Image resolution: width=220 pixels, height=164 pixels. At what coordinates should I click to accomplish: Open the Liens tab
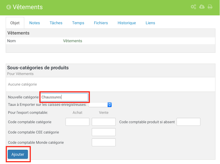pos(150,23)
